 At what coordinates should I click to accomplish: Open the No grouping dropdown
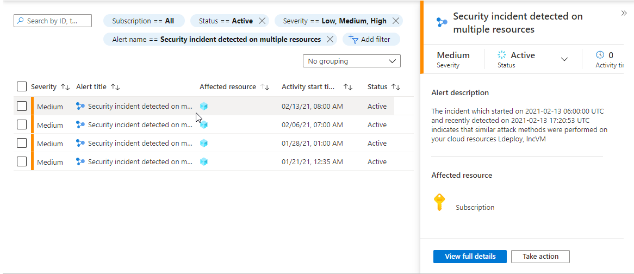pyautogui.click(x=351, y=61)
